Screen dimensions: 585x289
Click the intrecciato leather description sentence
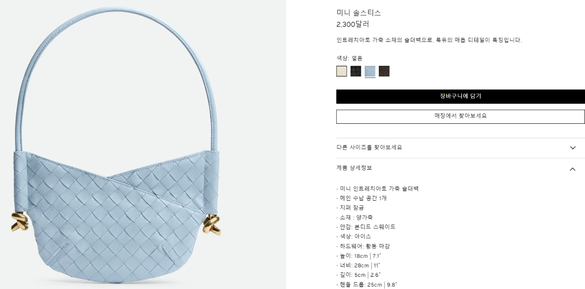pos(429,40)
